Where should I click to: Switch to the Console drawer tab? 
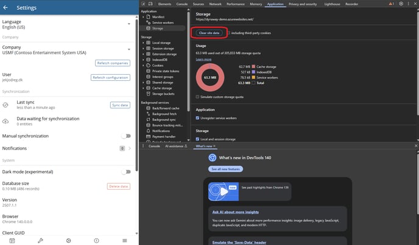tap(153, 147)
